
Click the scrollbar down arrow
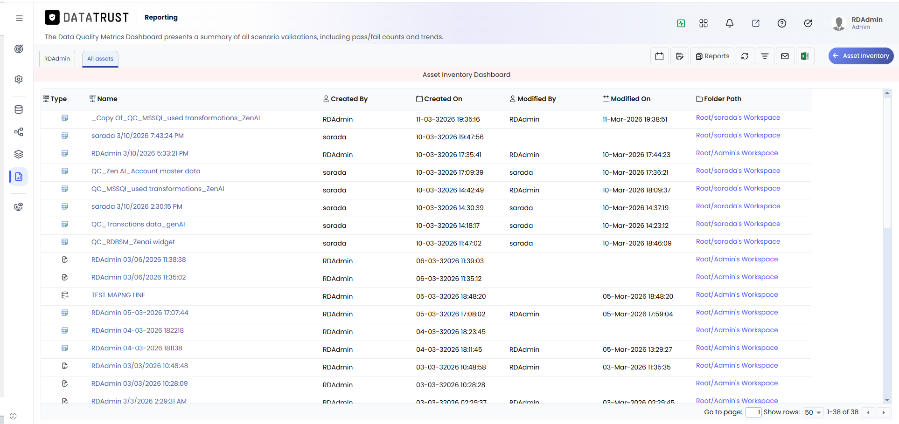[x=887, y=400]
